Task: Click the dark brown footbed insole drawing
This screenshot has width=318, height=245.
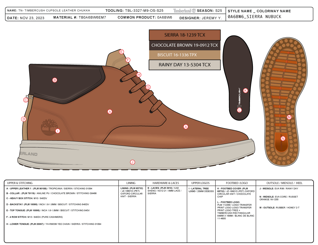Action: pyautogui.click(x=238, y=78)
